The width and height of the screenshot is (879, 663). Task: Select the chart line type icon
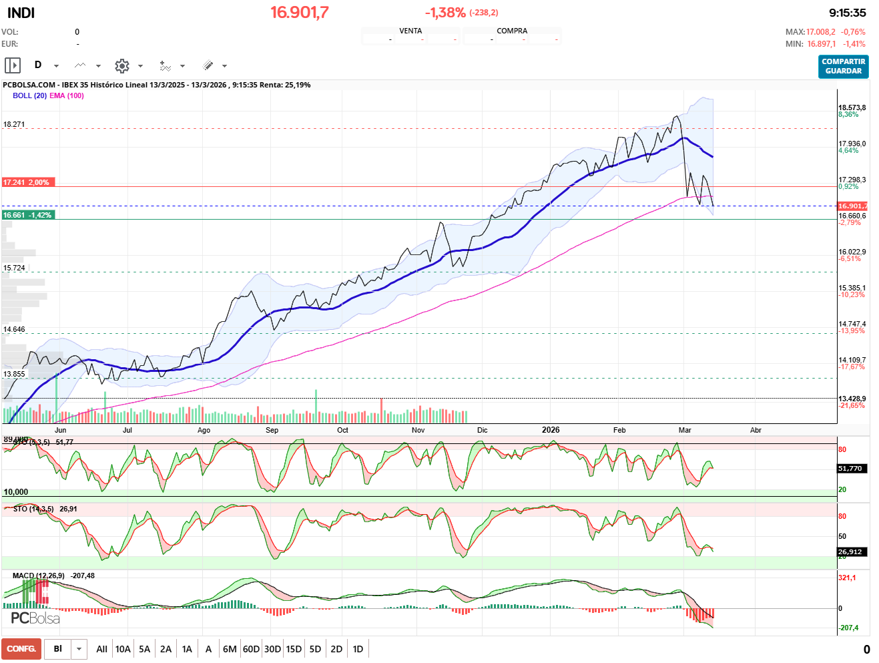click(80, 65)
